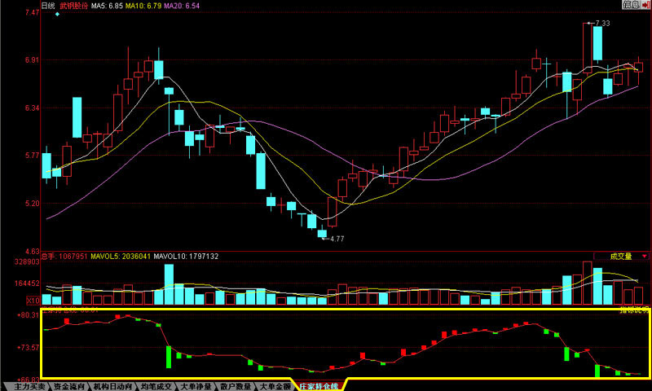652x391 pixels.
Task: Open the 主力买卖 tab
Action: coord(27,386)
